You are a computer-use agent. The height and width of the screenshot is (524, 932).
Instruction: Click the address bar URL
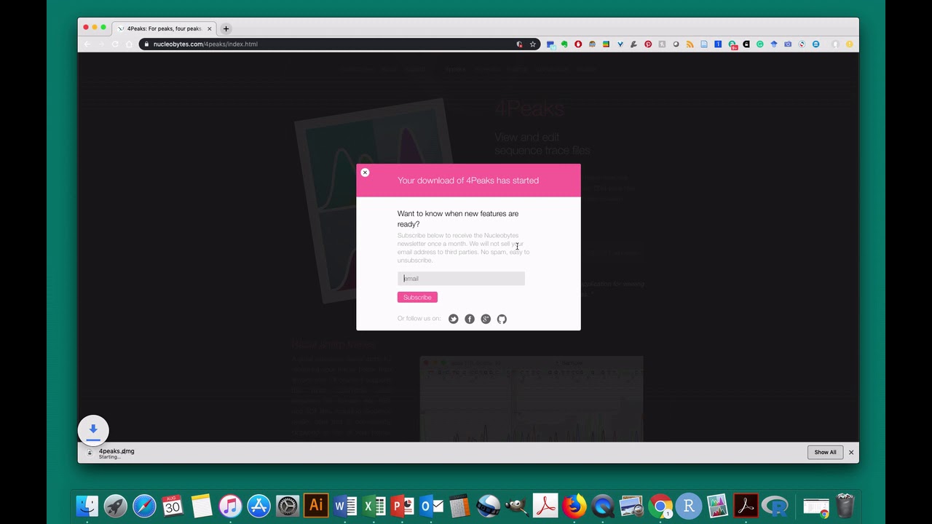[205, 44]
